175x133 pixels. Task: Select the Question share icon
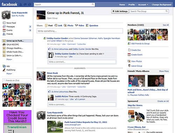pos(87,25)
